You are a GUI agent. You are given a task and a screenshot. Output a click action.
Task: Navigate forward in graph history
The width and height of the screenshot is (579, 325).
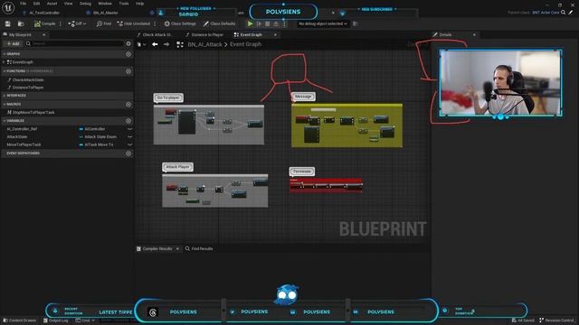[x=166, y=44]
